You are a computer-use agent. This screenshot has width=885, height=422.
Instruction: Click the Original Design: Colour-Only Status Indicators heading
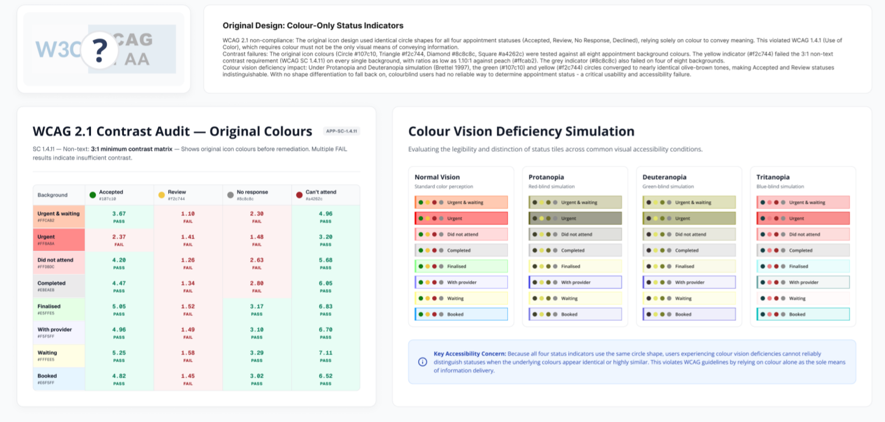pos(313,26)
